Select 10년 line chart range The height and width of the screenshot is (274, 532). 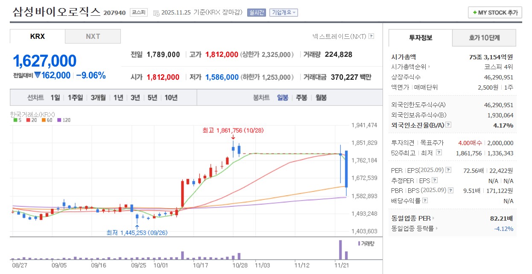coord(171,97)
